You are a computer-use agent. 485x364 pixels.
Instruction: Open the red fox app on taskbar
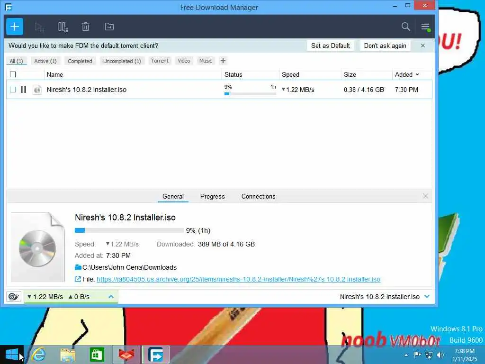126,355
